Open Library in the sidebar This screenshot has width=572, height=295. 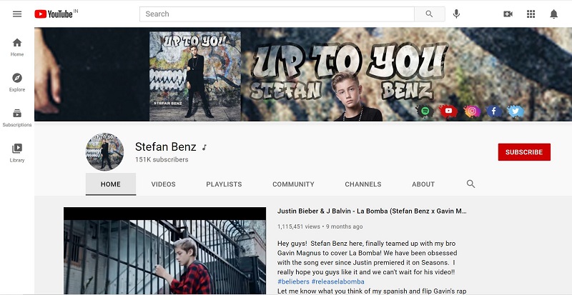pos(17,153)
